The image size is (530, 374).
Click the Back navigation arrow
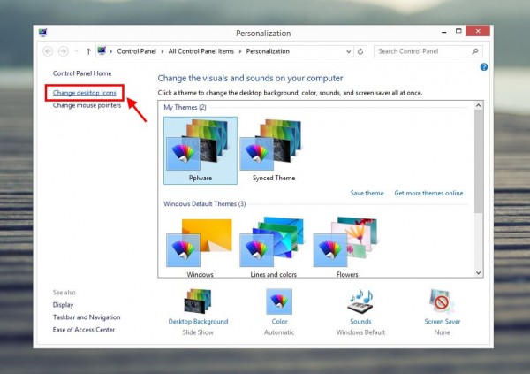(x=48, y=51)
